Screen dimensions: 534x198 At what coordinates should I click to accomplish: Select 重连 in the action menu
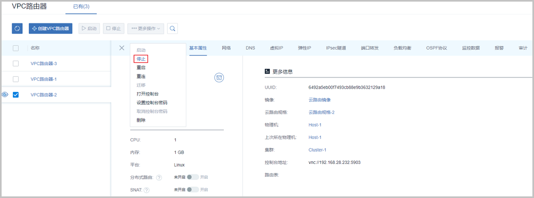tap(141, 76)
